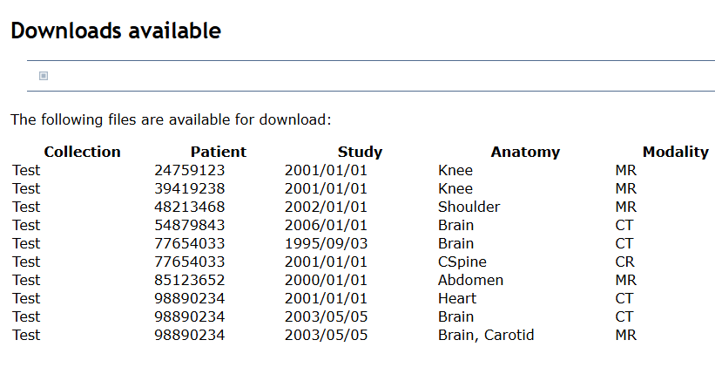
Task: Open the Abdomen anatomy entry
Action: point(470,280)
